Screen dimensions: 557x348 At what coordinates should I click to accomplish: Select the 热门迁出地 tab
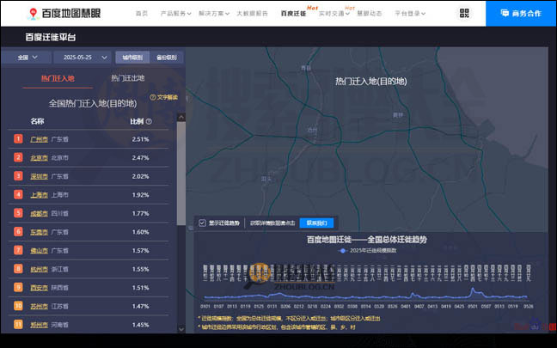coord(128,78)
